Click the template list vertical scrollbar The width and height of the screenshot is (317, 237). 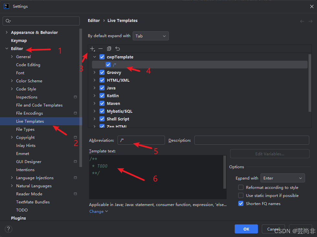pyautogui.click(x=310, y=83)
